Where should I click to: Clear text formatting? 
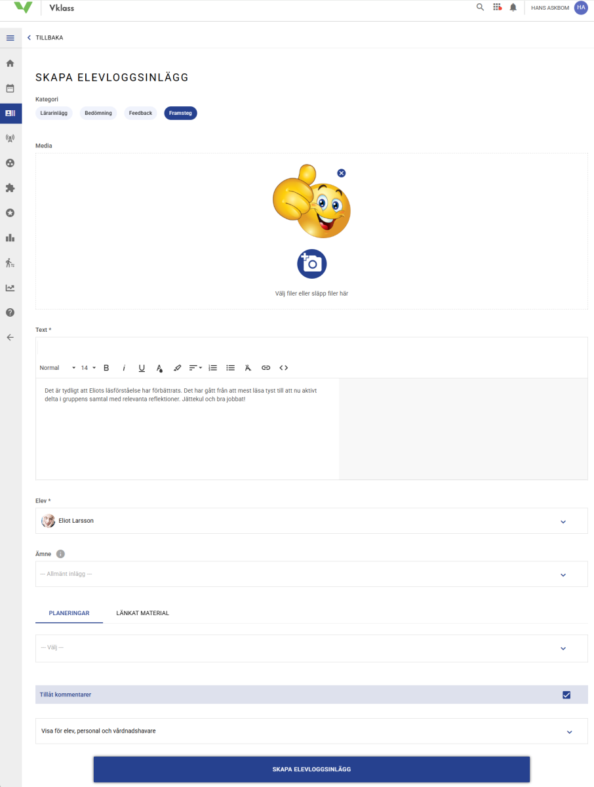(248, 368)
